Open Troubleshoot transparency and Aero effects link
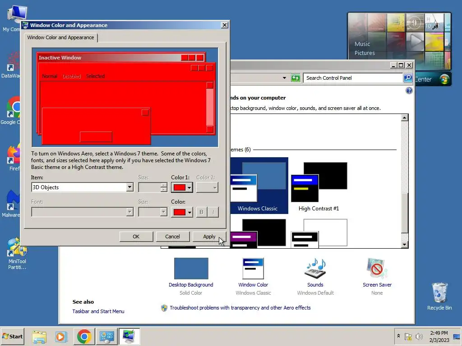Image resolution: width=462 pixels, height=346 pixels. pyautogui.click(x=240, y=308)
